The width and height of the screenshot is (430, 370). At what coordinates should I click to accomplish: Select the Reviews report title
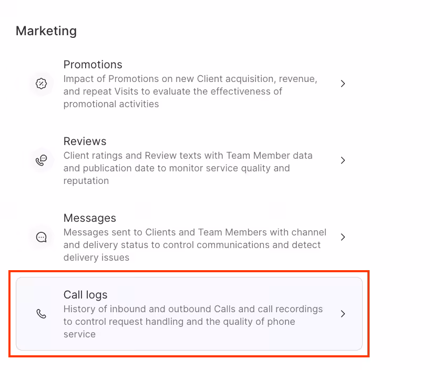click(x=85, y=141)
